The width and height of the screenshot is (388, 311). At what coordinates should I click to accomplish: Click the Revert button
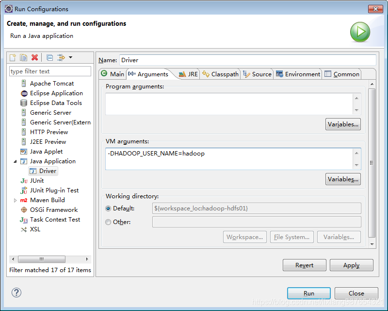(305, 265)
